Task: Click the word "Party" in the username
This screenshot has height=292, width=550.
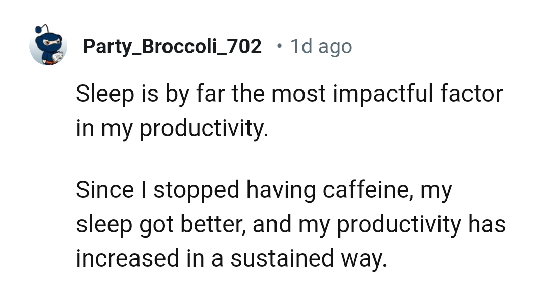Action: (x=104, y=47)
